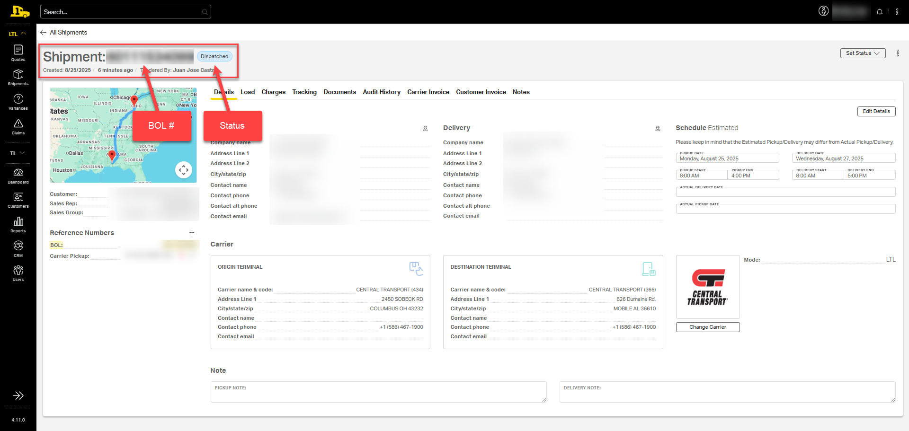The image size is (909, 431).
Task: Click the Delivery End time field
Action: coord(870,175)
